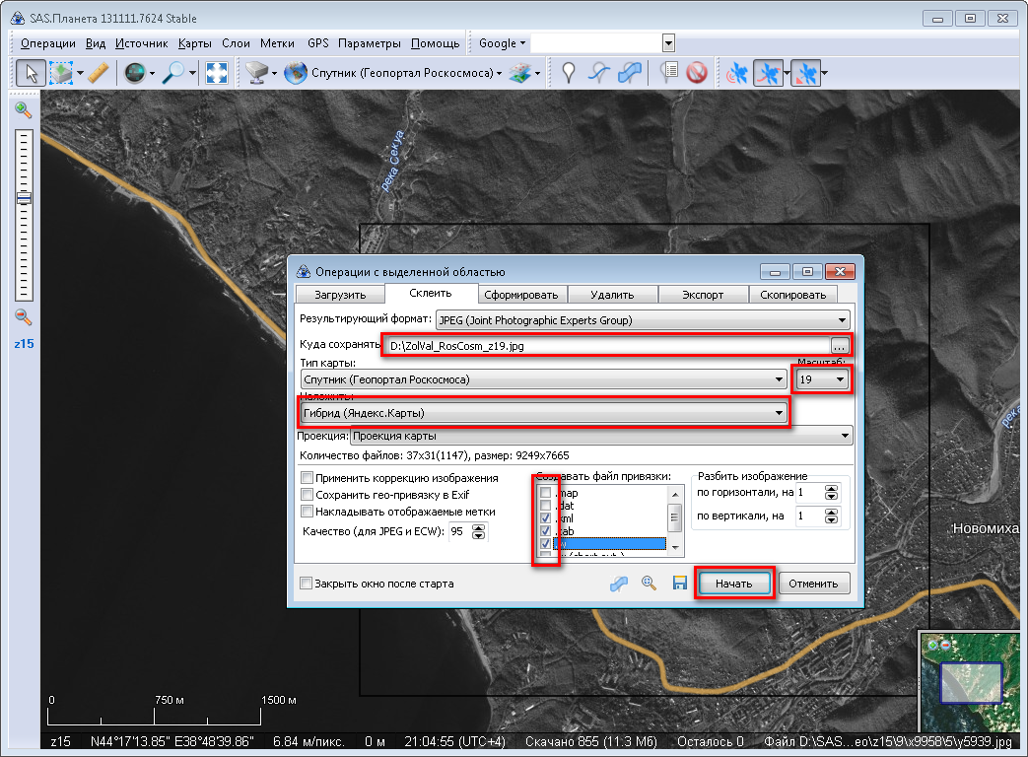The image size is (1028, 757).
Task: Toggle GPS map follow position icon
Action: (x=806, y=73)
